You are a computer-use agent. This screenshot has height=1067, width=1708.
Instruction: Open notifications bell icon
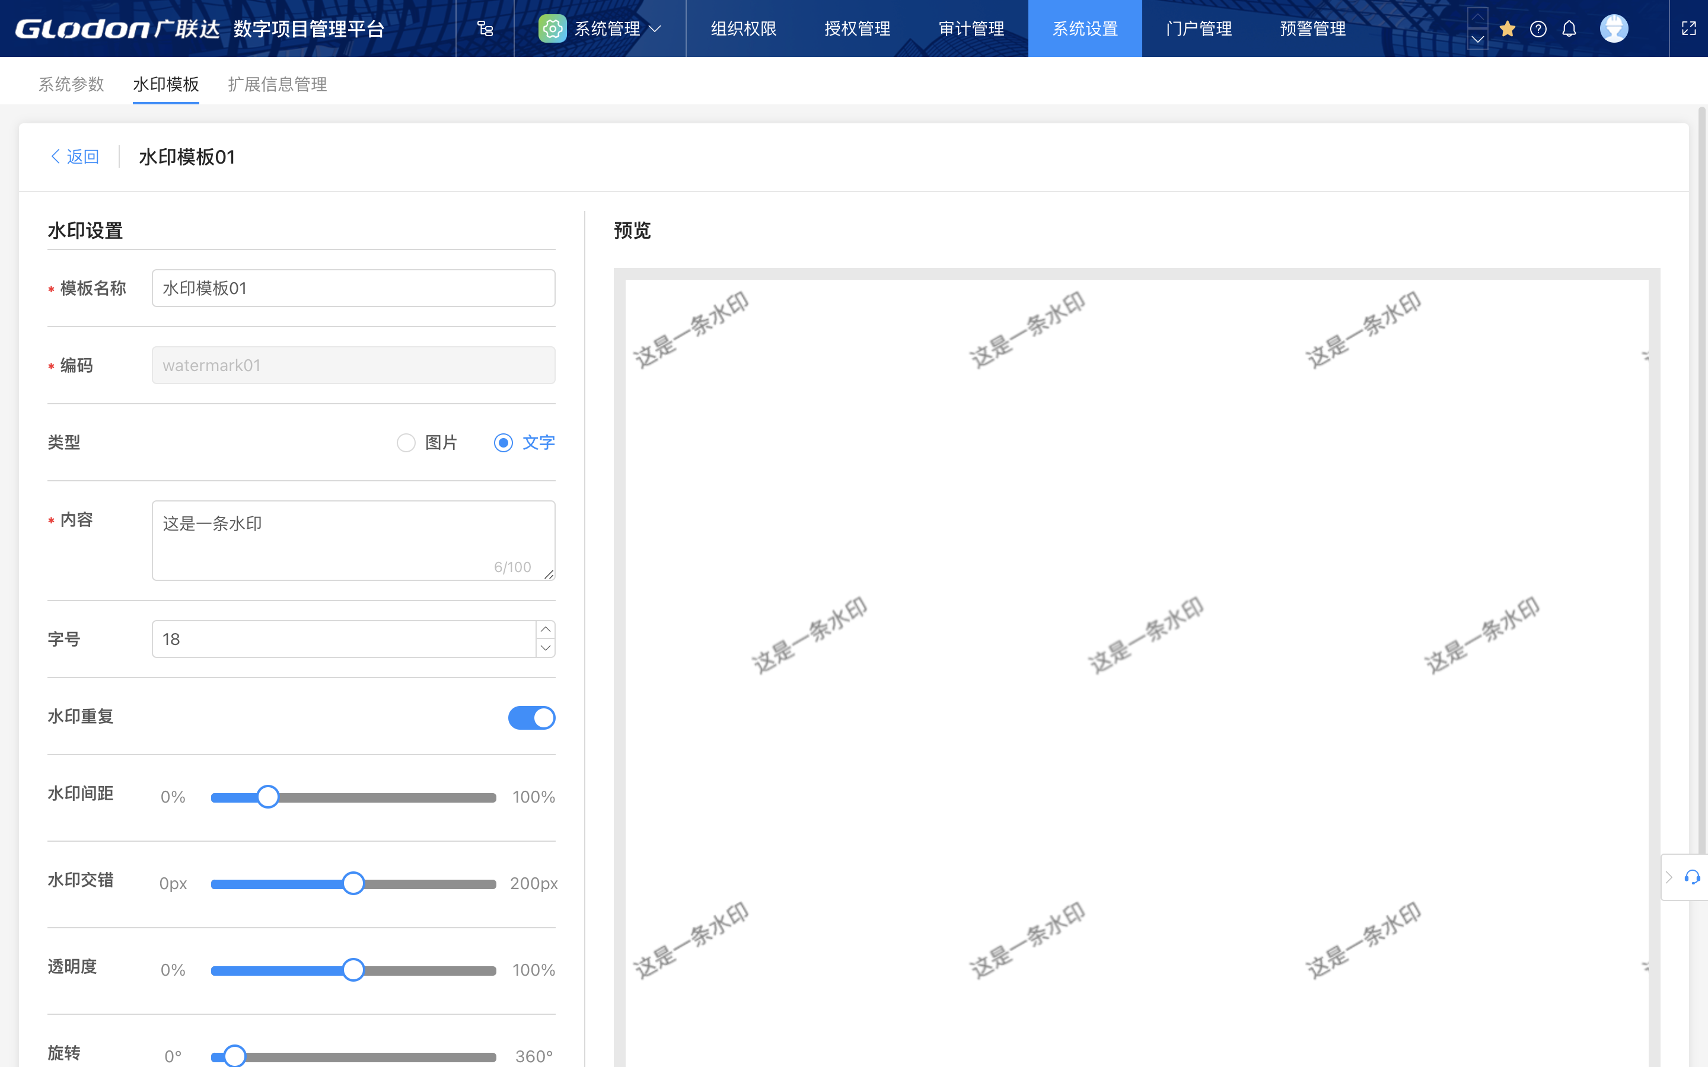click(1568, 28)
